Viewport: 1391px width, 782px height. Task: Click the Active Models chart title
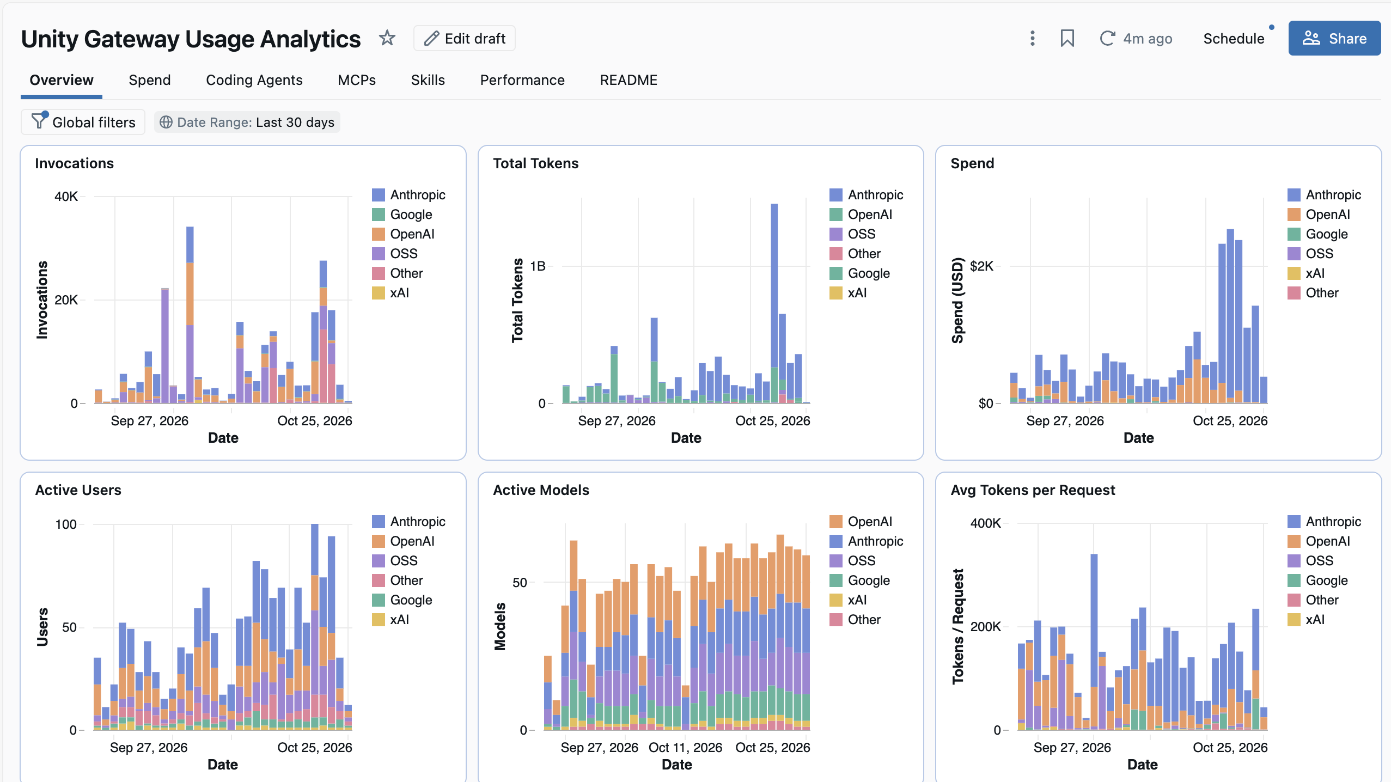[541, 490]
